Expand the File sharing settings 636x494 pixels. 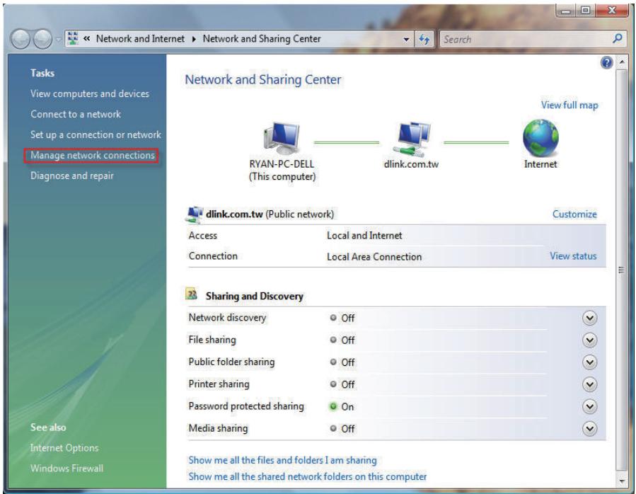point(589,340)
